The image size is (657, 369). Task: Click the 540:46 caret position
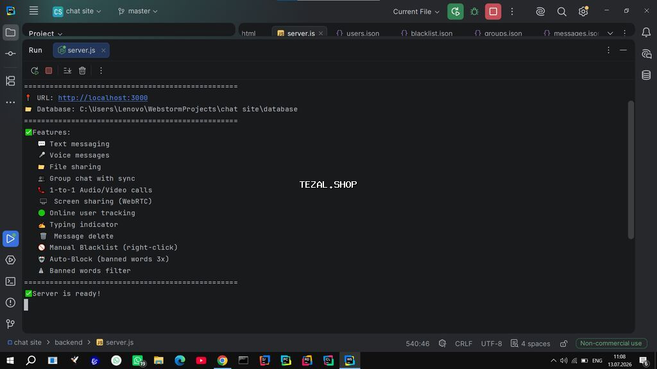click(x=417, y=343)
